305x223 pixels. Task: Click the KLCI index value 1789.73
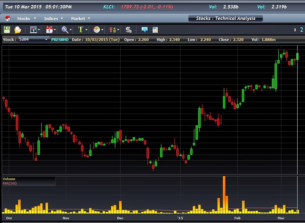(130, 7)
